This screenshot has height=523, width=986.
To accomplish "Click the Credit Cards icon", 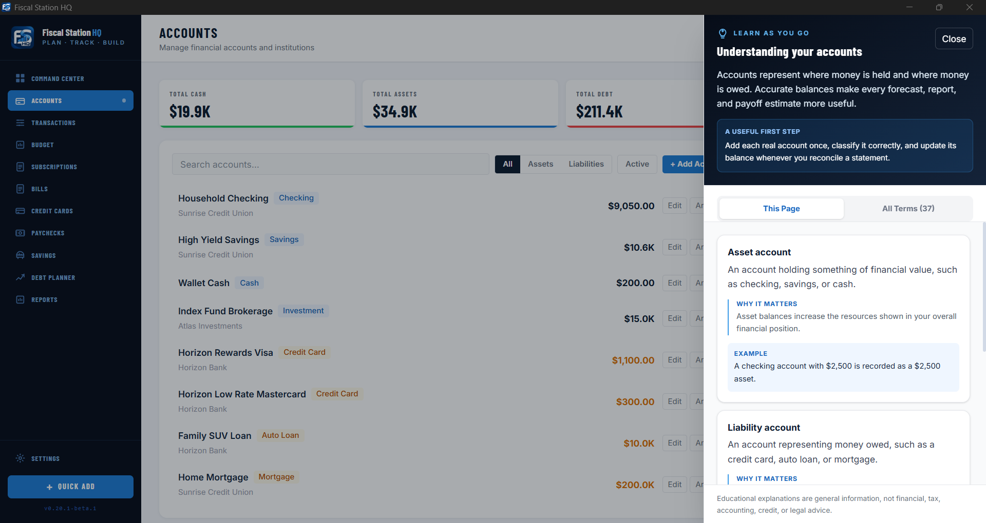I will (20, 211).
